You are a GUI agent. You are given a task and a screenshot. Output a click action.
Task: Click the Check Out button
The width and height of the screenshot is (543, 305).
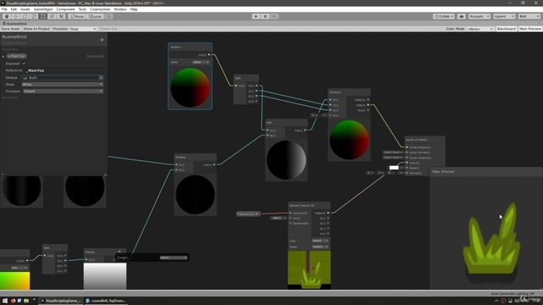(109, 29)
